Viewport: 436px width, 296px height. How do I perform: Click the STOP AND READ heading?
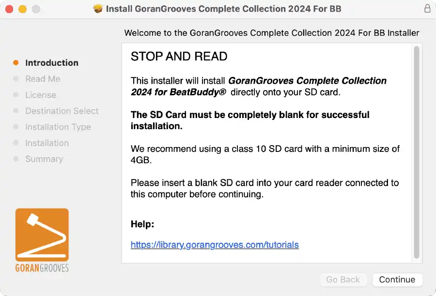pyautogui.click(x=179, y=57)
